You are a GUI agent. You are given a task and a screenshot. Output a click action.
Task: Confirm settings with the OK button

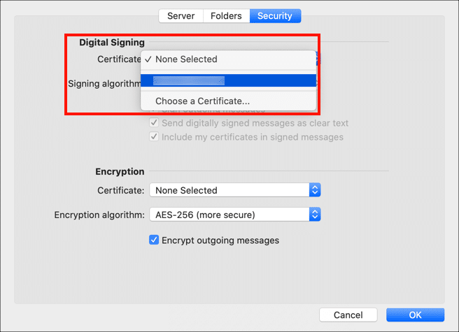pyautogui.click(x=415, y=315)
